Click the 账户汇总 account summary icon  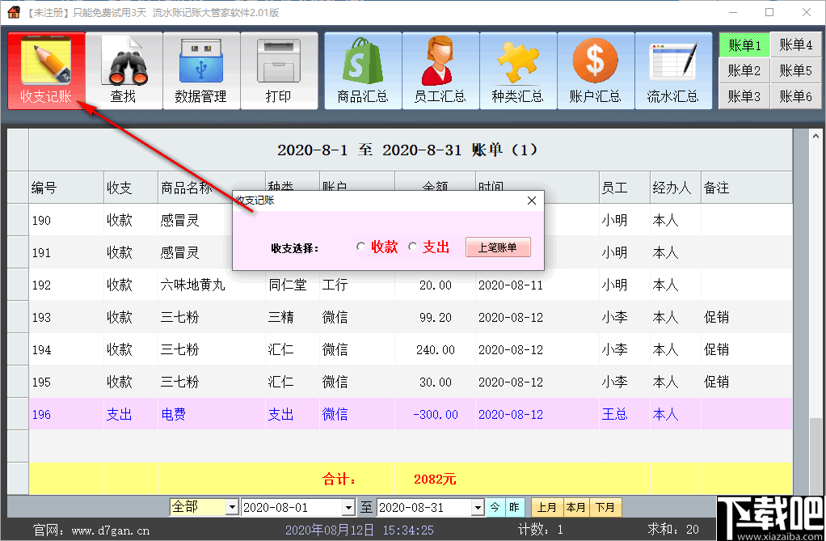(596, 70)
